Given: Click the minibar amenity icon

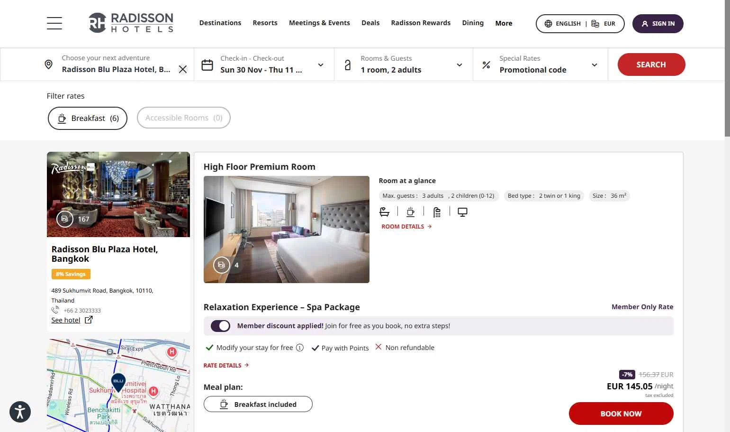Looking at the screenshot, I should coord(437,212).
